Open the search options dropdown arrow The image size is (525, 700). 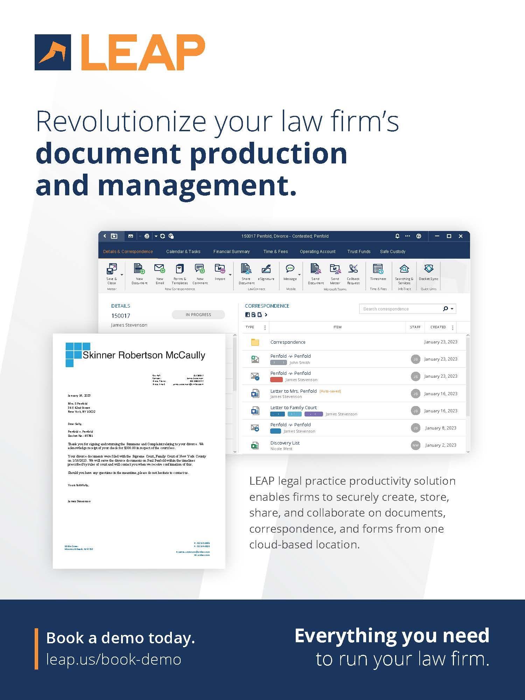click(452, 309)
